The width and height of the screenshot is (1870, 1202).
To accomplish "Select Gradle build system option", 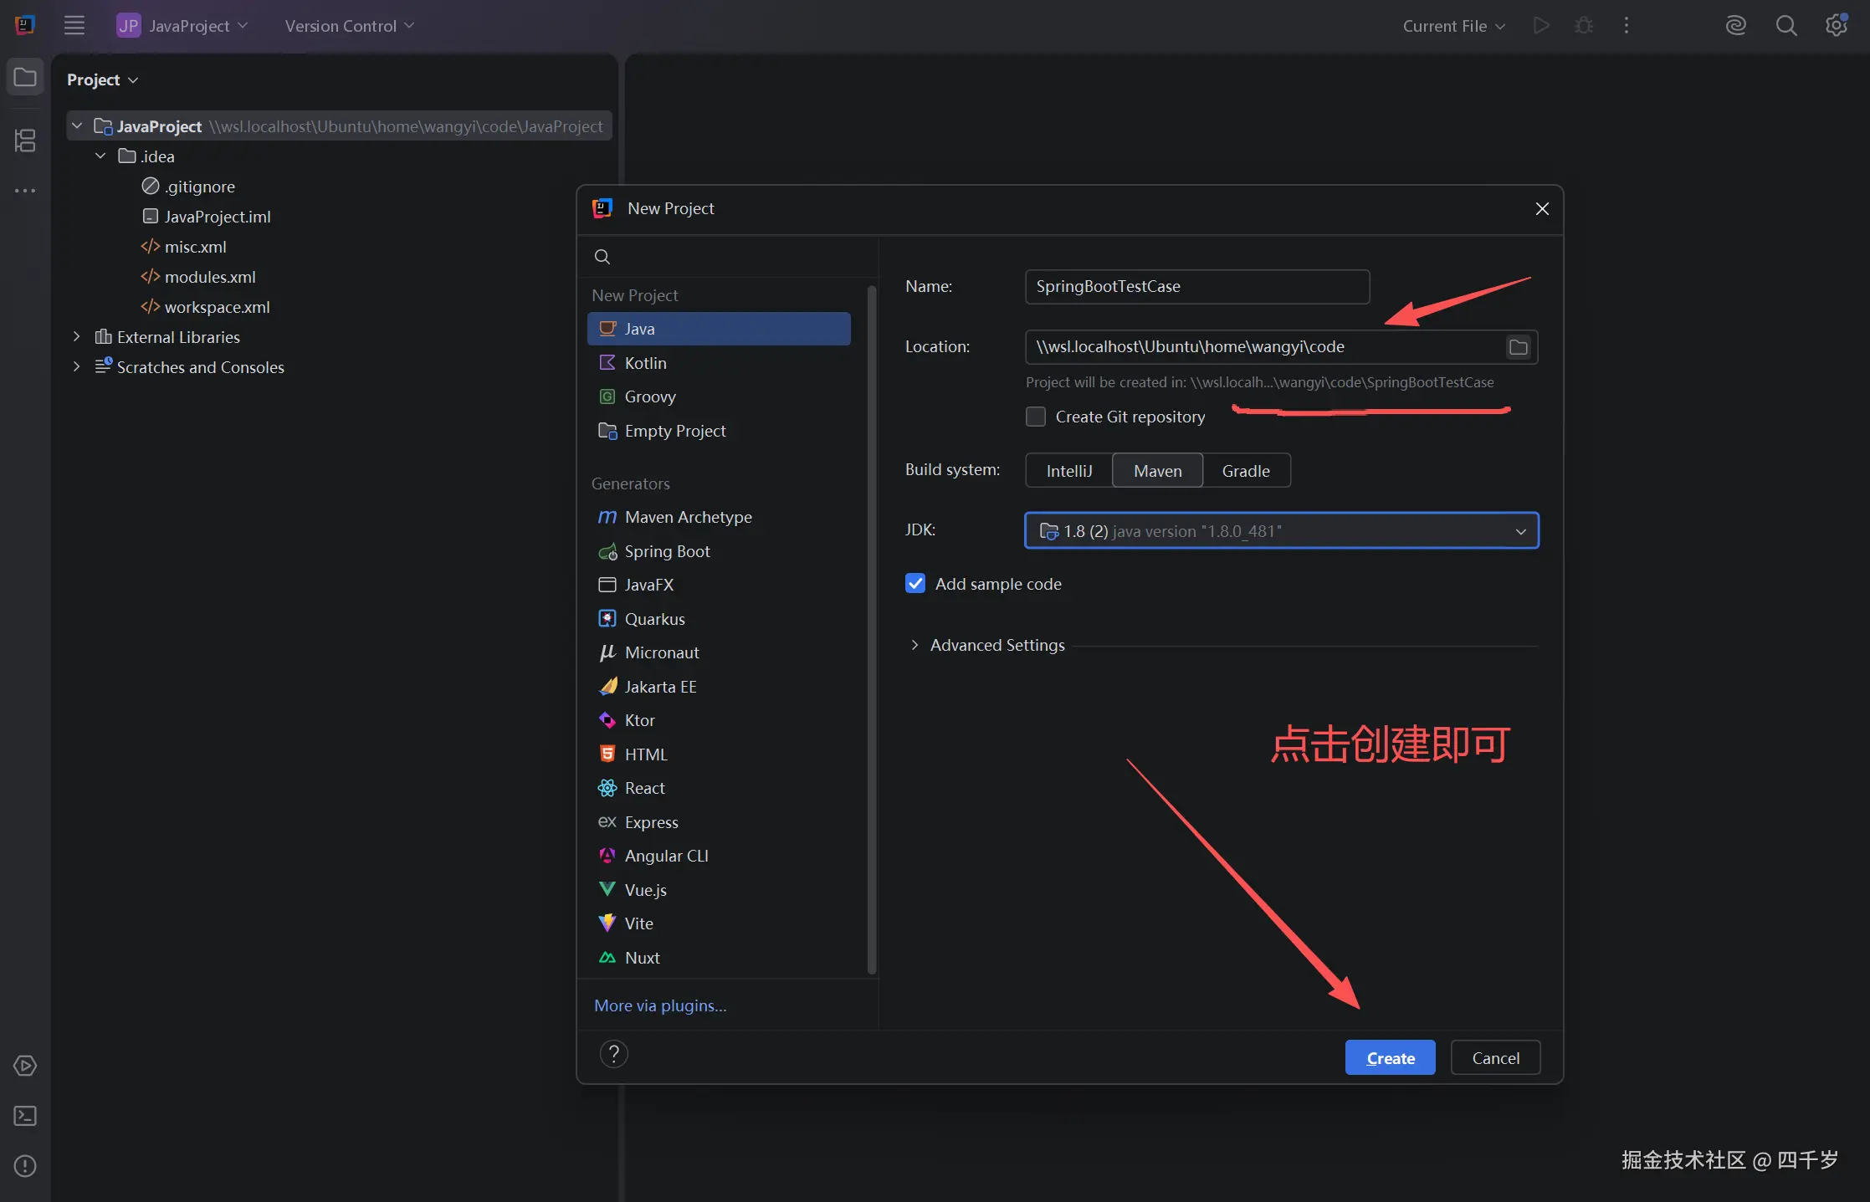I will (1245, 471).
